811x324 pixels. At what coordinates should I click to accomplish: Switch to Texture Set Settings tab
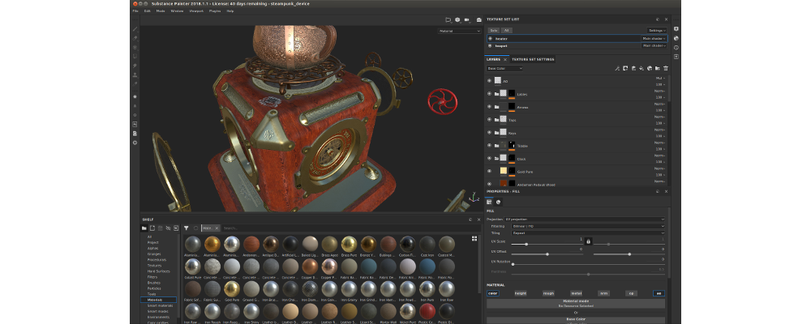pos(533,59)
